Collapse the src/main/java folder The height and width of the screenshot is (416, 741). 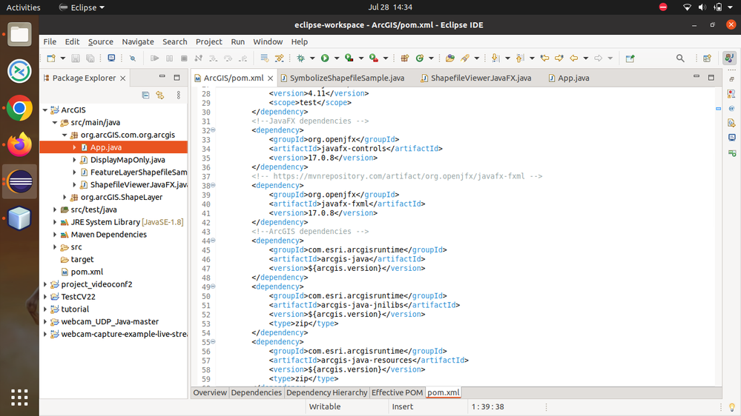click(55, 123)
